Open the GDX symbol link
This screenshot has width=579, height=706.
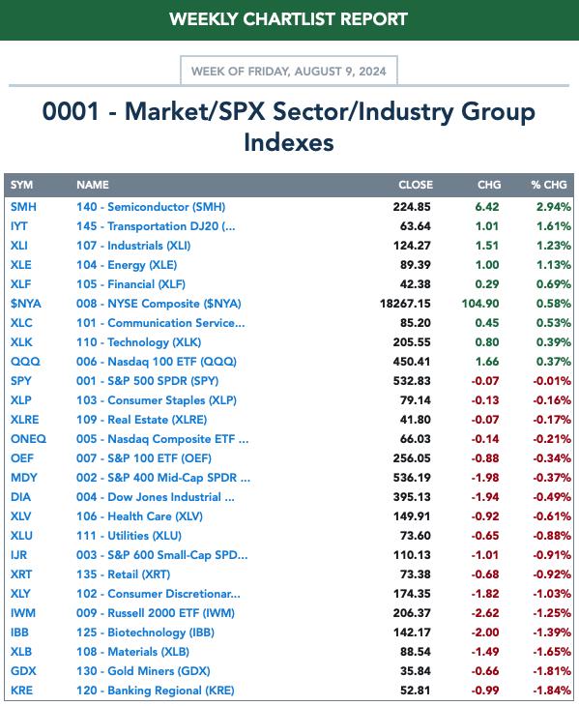pyautogui.click(x=23, y=672)
